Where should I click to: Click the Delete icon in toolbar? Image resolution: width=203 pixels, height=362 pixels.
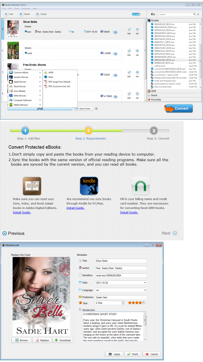21,14
